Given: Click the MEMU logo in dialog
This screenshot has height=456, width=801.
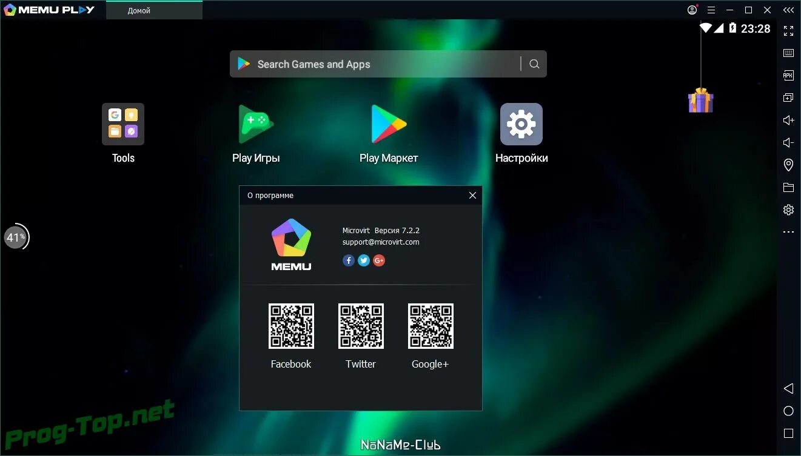Looking at the screenshot, I should [x=291, y=244].
